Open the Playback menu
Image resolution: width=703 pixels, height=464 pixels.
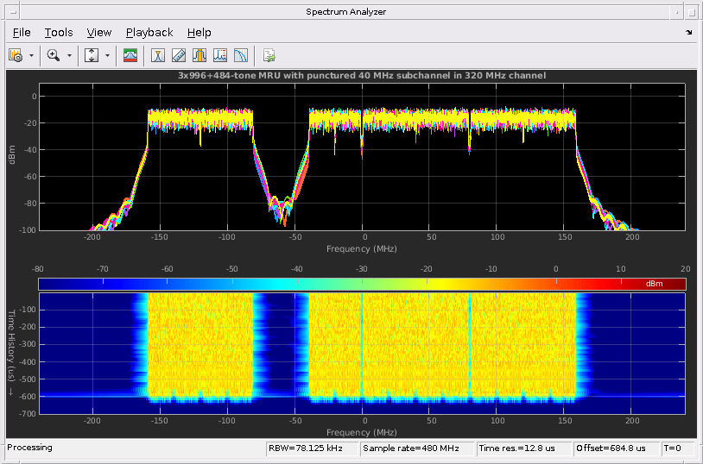coord(149,32)
